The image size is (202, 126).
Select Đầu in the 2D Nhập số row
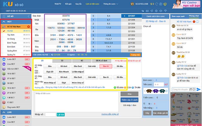click(x=50, y=66)
